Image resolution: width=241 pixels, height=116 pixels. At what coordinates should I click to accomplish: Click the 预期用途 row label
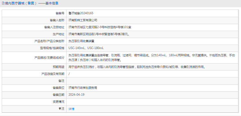(58, 67)
